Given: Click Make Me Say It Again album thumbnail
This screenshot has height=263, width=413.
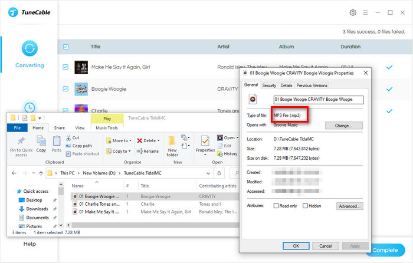Looking at the screenshot, I should [x=81, y=67].
